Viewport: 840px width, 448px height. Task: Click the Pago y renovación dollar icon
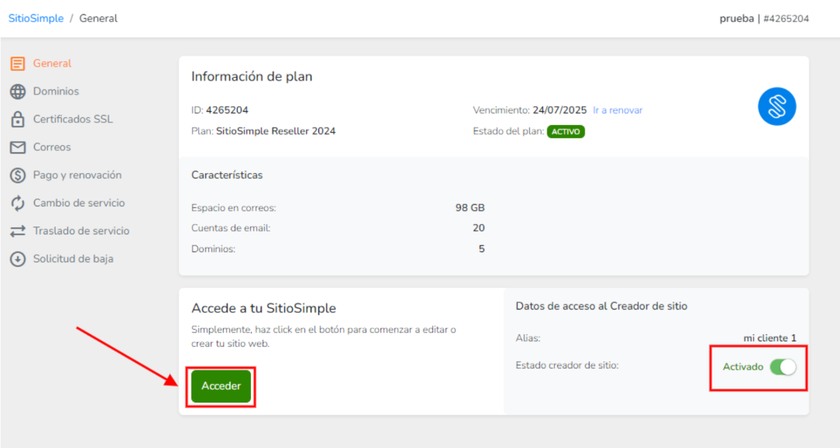tap(18, 175)
